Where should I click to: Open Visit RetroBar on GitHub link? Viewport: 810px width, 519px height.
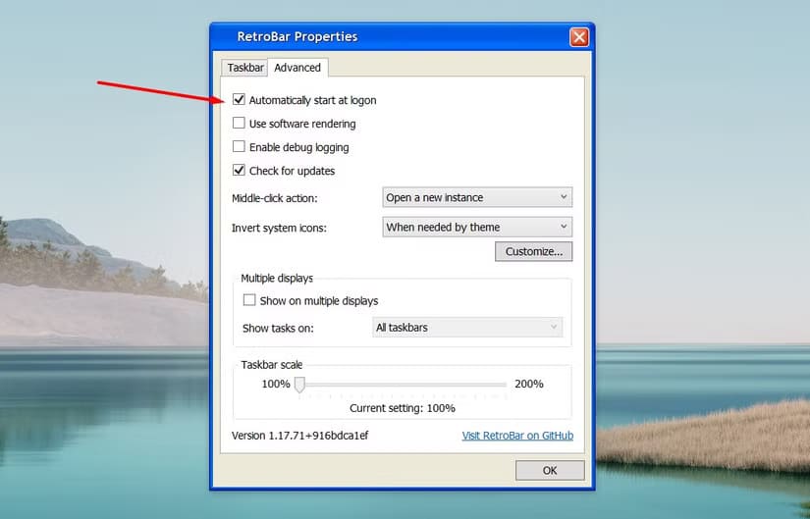[517, 436]
